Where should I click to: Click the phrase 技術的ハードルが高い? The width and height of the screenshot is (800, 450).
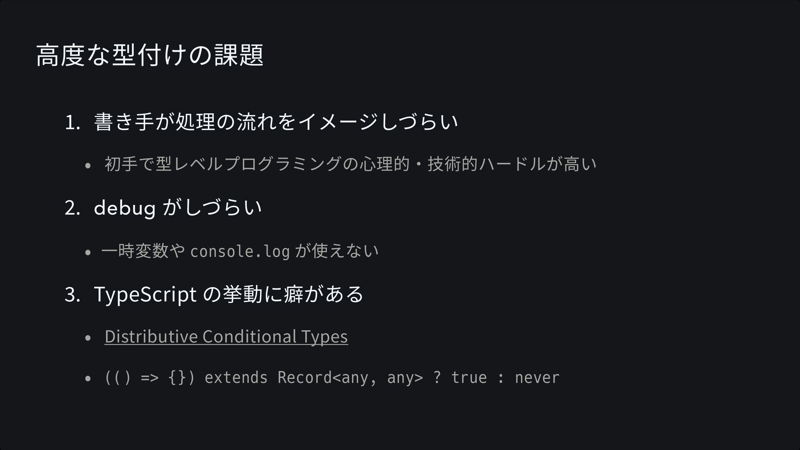(x=512, y=164)
